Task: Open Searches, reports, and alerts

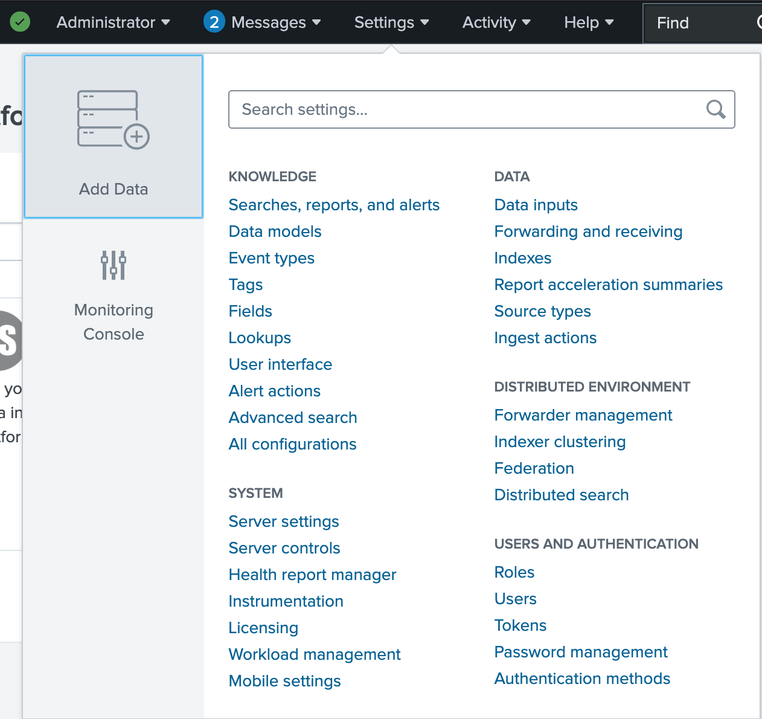Action: point(334,205)
